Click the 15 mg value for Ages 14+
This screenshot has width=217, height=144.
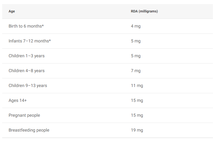[x=137, y=101]
